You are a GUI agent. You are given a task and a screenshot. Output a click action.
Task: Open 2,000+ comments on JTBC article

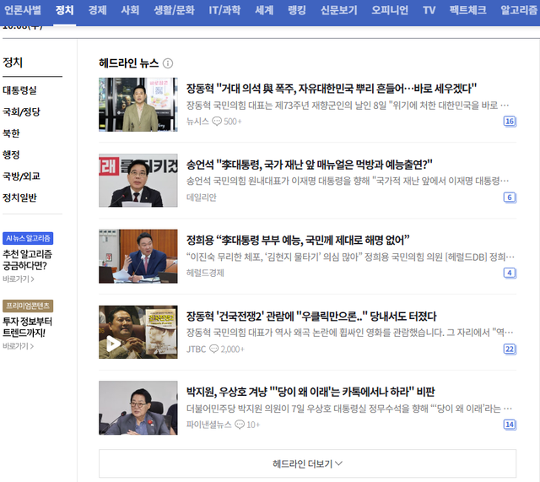pyautogui.click(x=227, y=349)
